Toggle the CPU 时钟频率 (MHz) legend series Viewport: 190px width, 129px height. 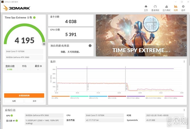pos(136,97)
